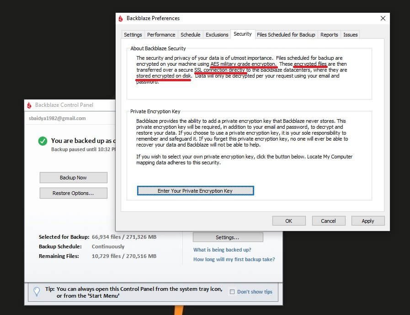
Task: Switch to the Settings tab
Action: pyautogui.click(x=133, y=35)
